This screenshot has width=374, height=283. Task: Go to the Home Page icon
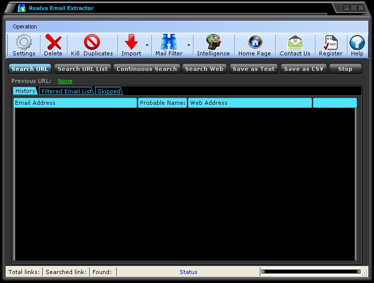(x=254, y=45)
